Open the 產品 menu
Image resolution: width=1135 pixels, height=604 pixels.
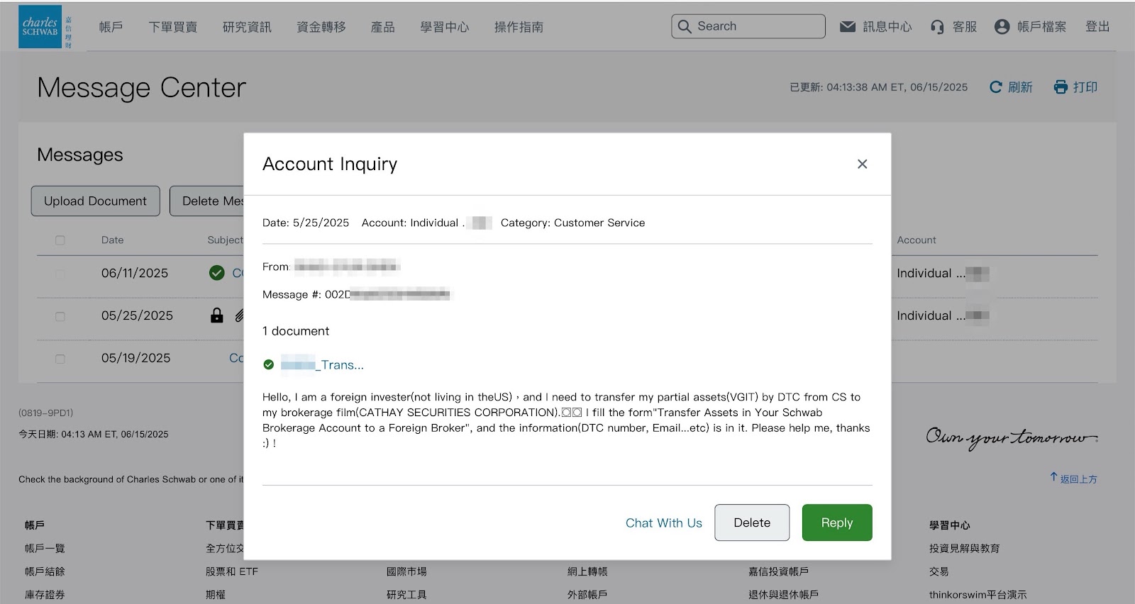click(x=382, y=27)
